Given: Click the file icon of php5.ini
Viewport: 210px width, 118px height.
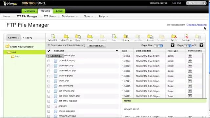Looking at the screenshot, I should click(55, 106).
